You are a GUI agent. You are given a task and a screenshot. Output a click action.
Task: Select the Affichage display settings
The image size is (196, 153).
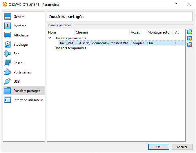click(x=21, y=35)
